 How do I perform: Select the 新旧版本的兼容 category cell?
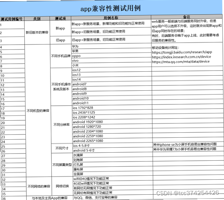pyautogui.click(x=37, y=32)
